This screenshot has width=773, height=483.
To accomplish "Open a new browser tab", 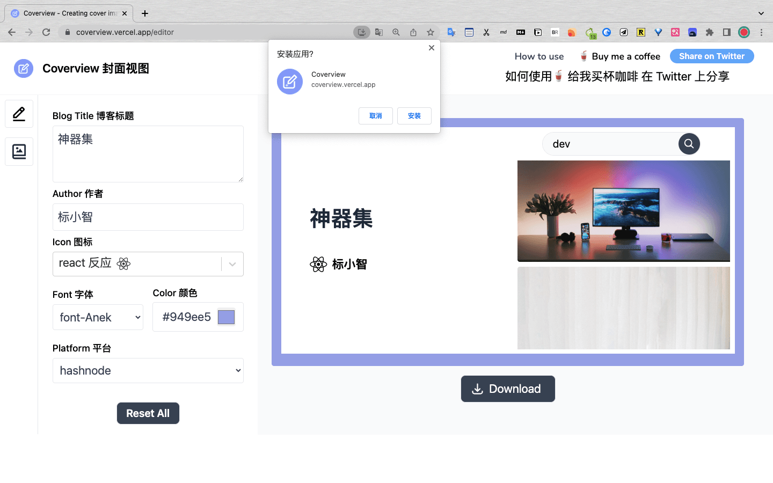I will pos(145,13).
